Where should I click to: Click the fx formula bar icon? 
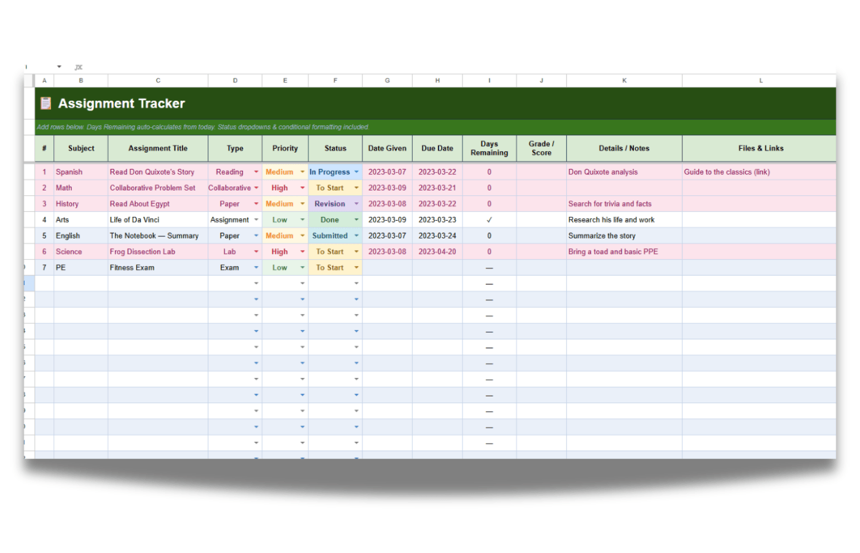[78, 67]
